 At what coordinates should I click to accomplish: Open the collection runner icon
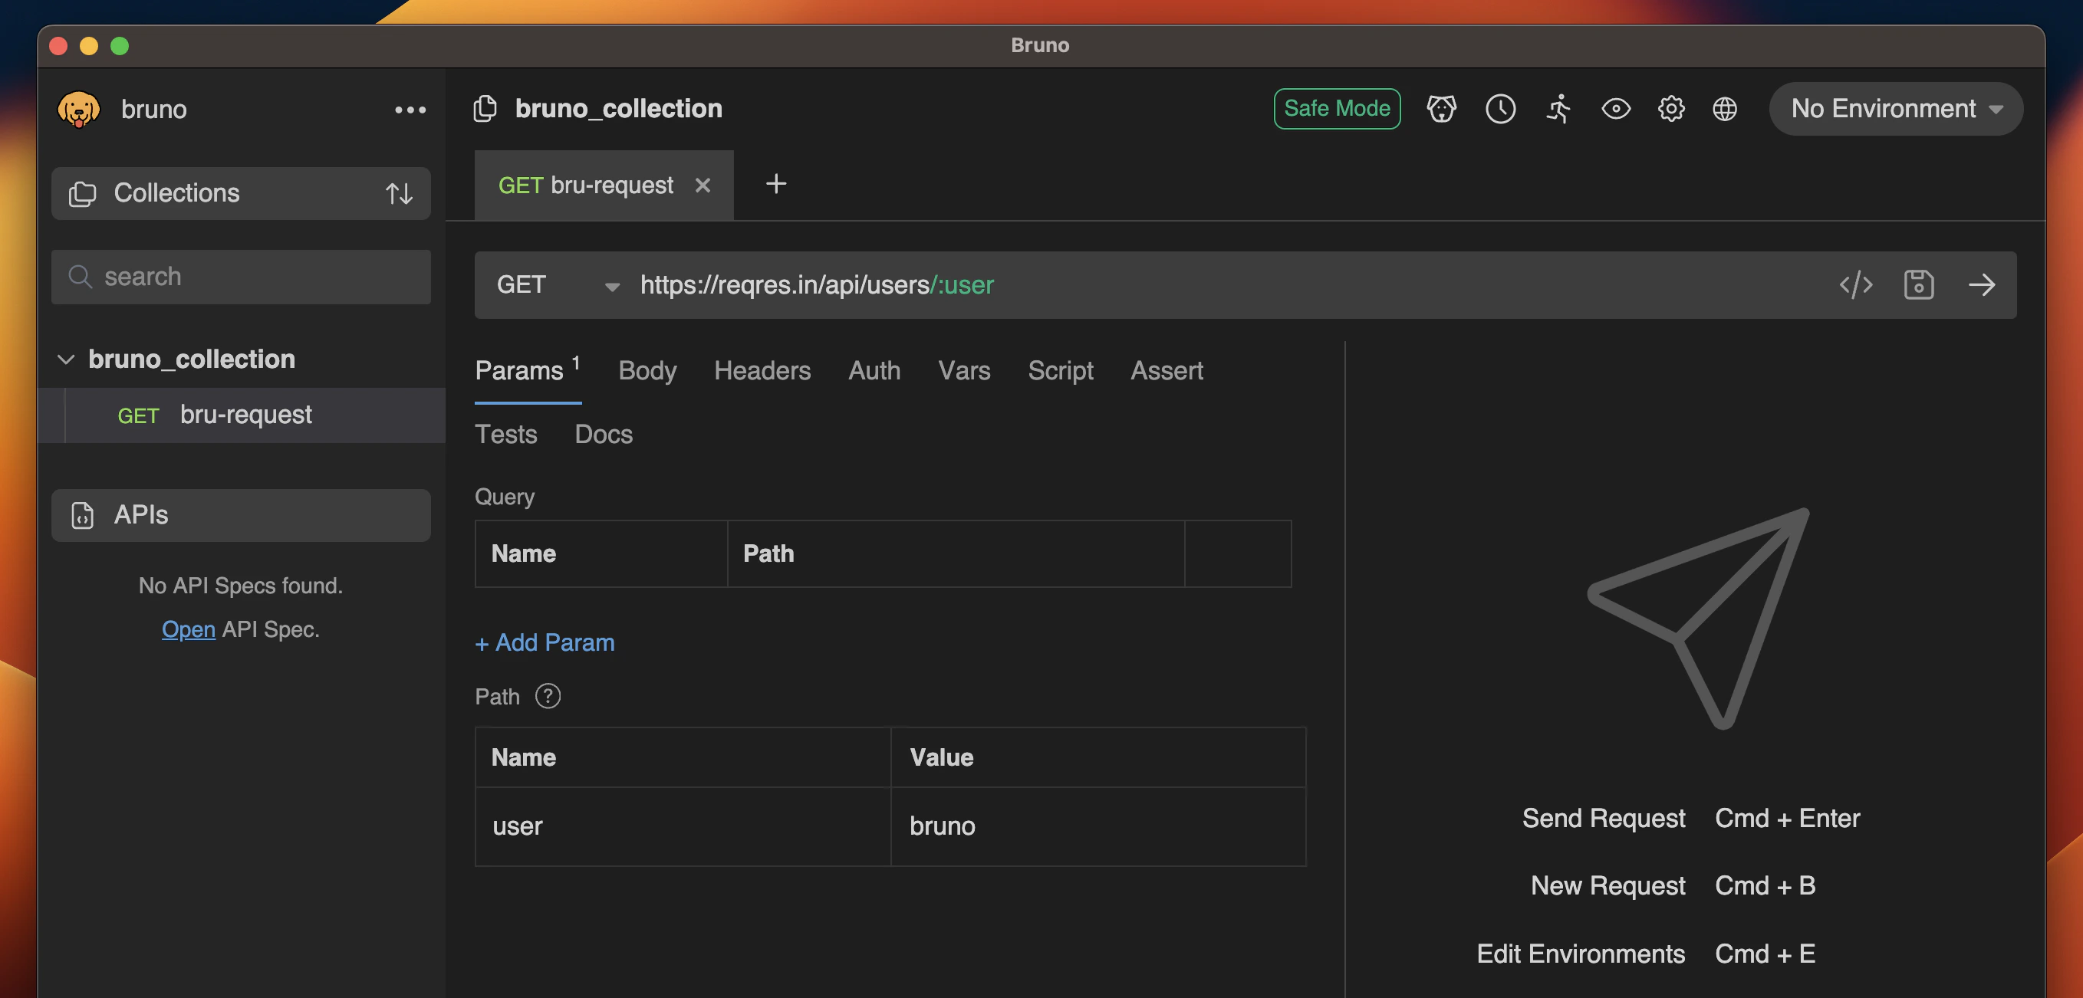(1558, 108)
